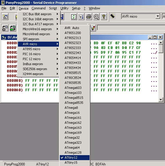Select ATmega32 from the device list
This screenshot has height=166, width=165.
point(75,138)
